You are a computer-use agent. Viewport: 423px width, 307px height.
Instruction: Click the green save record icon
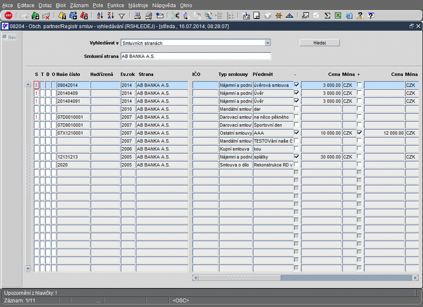[35, 16]
